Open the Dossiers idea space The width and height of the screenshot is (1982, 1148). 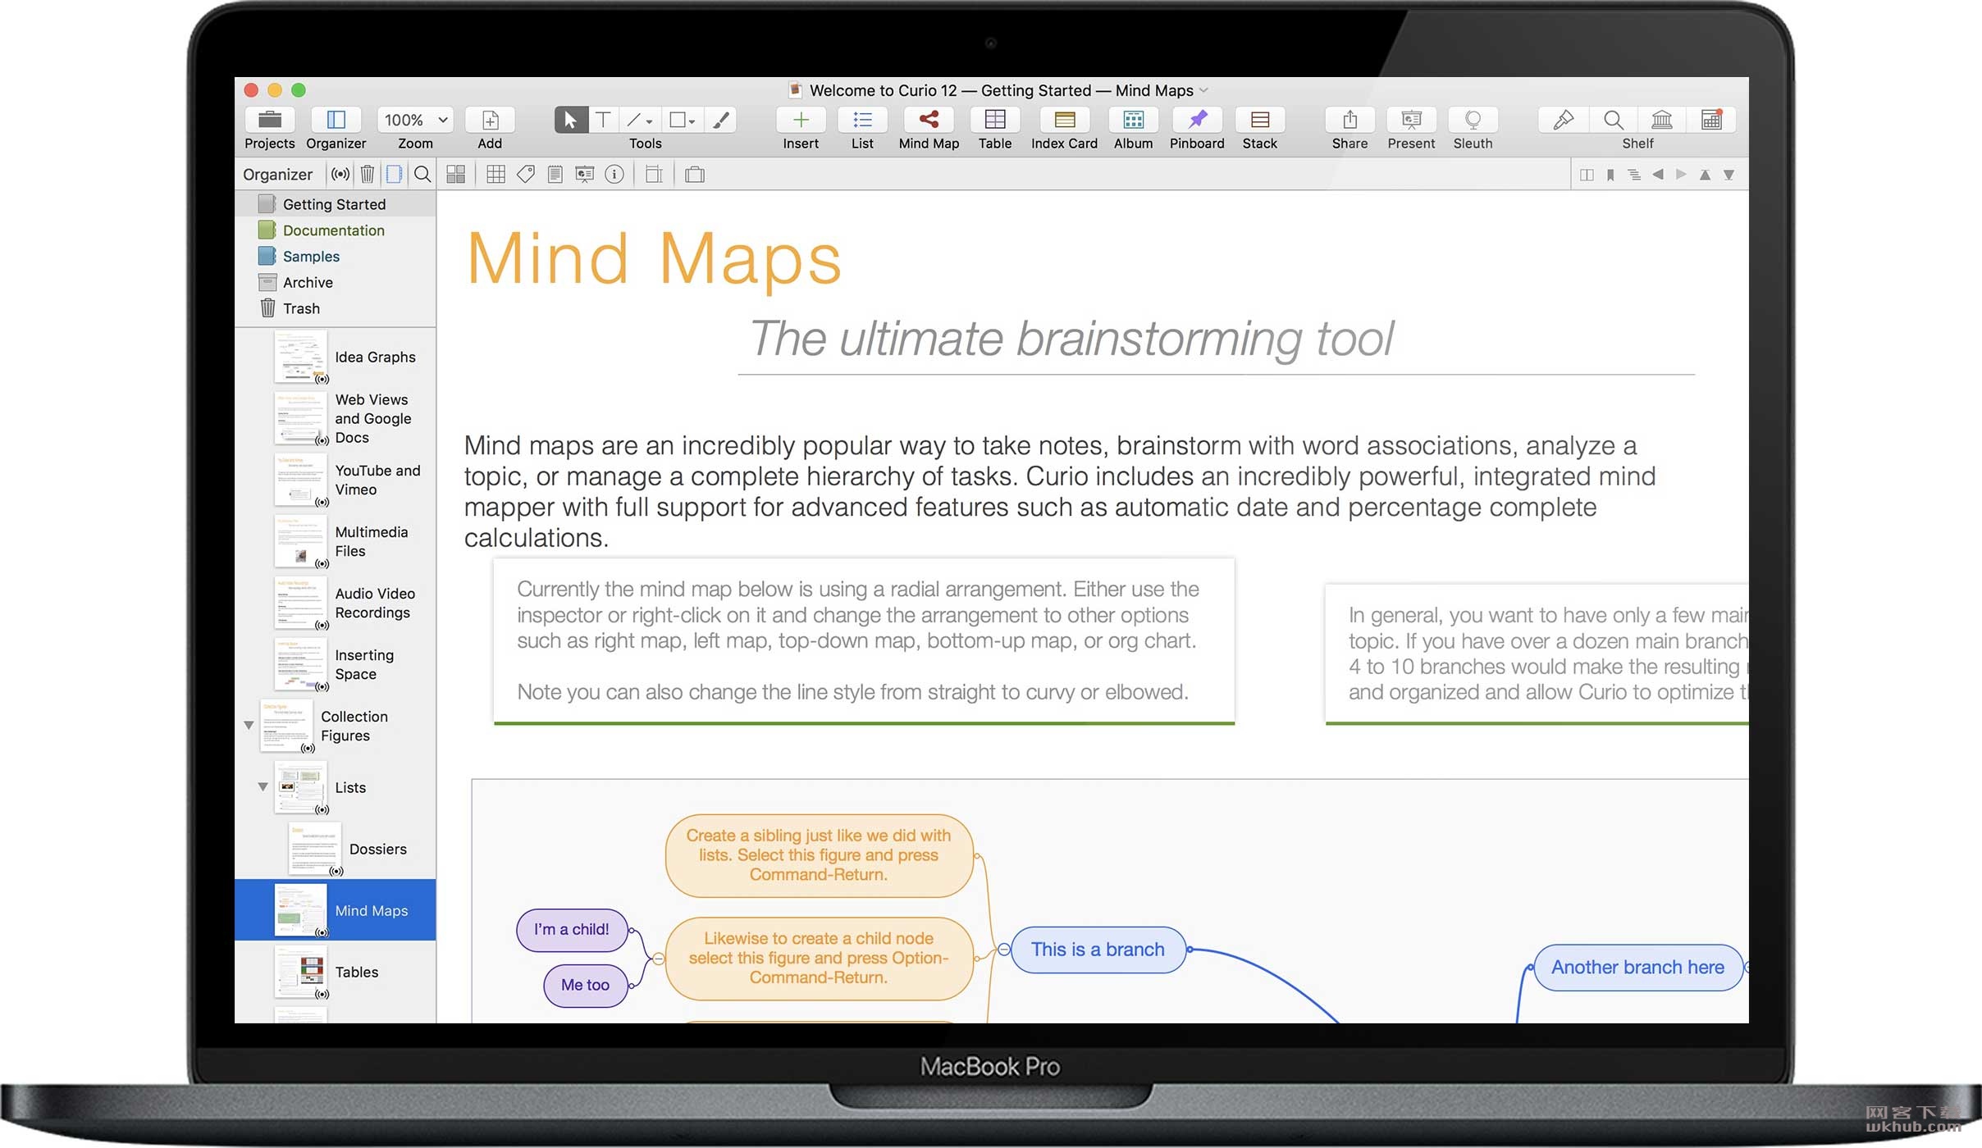coord(335,850)
